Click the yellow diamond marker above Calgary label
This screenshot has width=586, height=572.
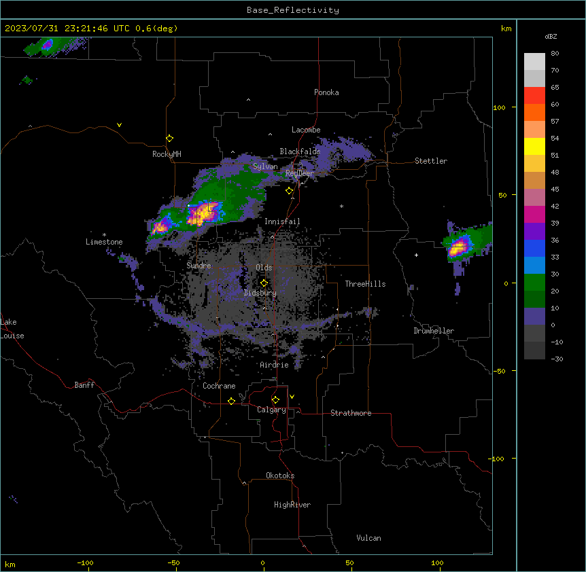point(275,400)
